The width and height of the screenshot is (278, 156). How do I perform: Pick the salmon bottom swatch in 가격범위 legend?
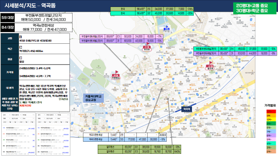coord(271,151)
